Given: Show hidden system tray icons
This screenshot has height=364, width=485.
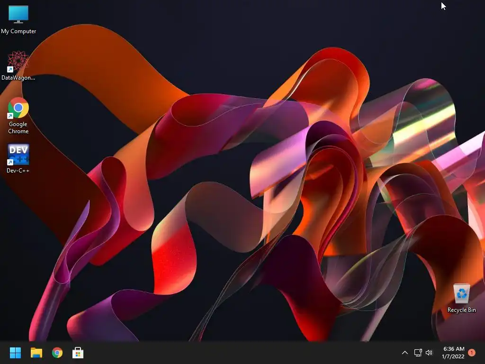Looking at the screenshot, I should [x=404, y=353].
